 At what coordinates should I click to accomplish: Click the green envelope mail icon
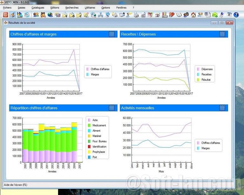pyautogui.click(x=215, y=15)
